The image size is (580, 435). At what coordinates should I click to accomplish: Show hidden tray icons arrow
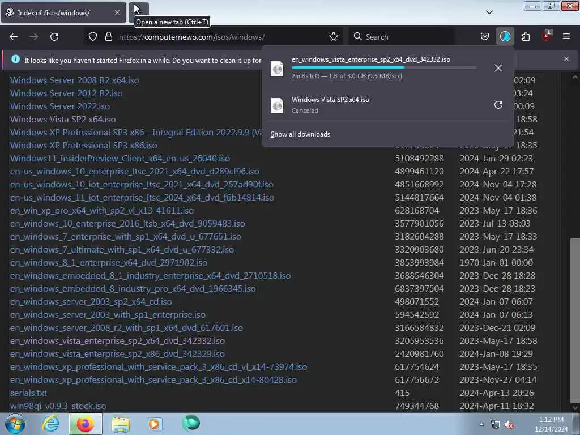(481, 425)
